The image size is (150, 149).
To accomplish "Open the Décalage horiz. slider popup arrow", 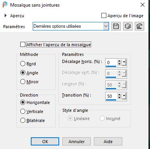I will pos(124,63).
